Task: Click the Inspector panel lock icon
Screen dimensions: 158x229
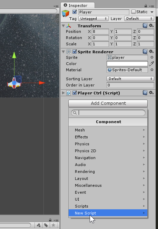Action: [146, 6]
